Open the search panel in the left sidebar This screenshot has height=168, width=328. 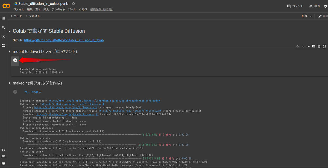[x=3, y=28]
